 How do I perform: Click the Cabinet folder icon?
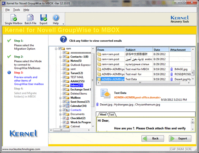point(68,126)
